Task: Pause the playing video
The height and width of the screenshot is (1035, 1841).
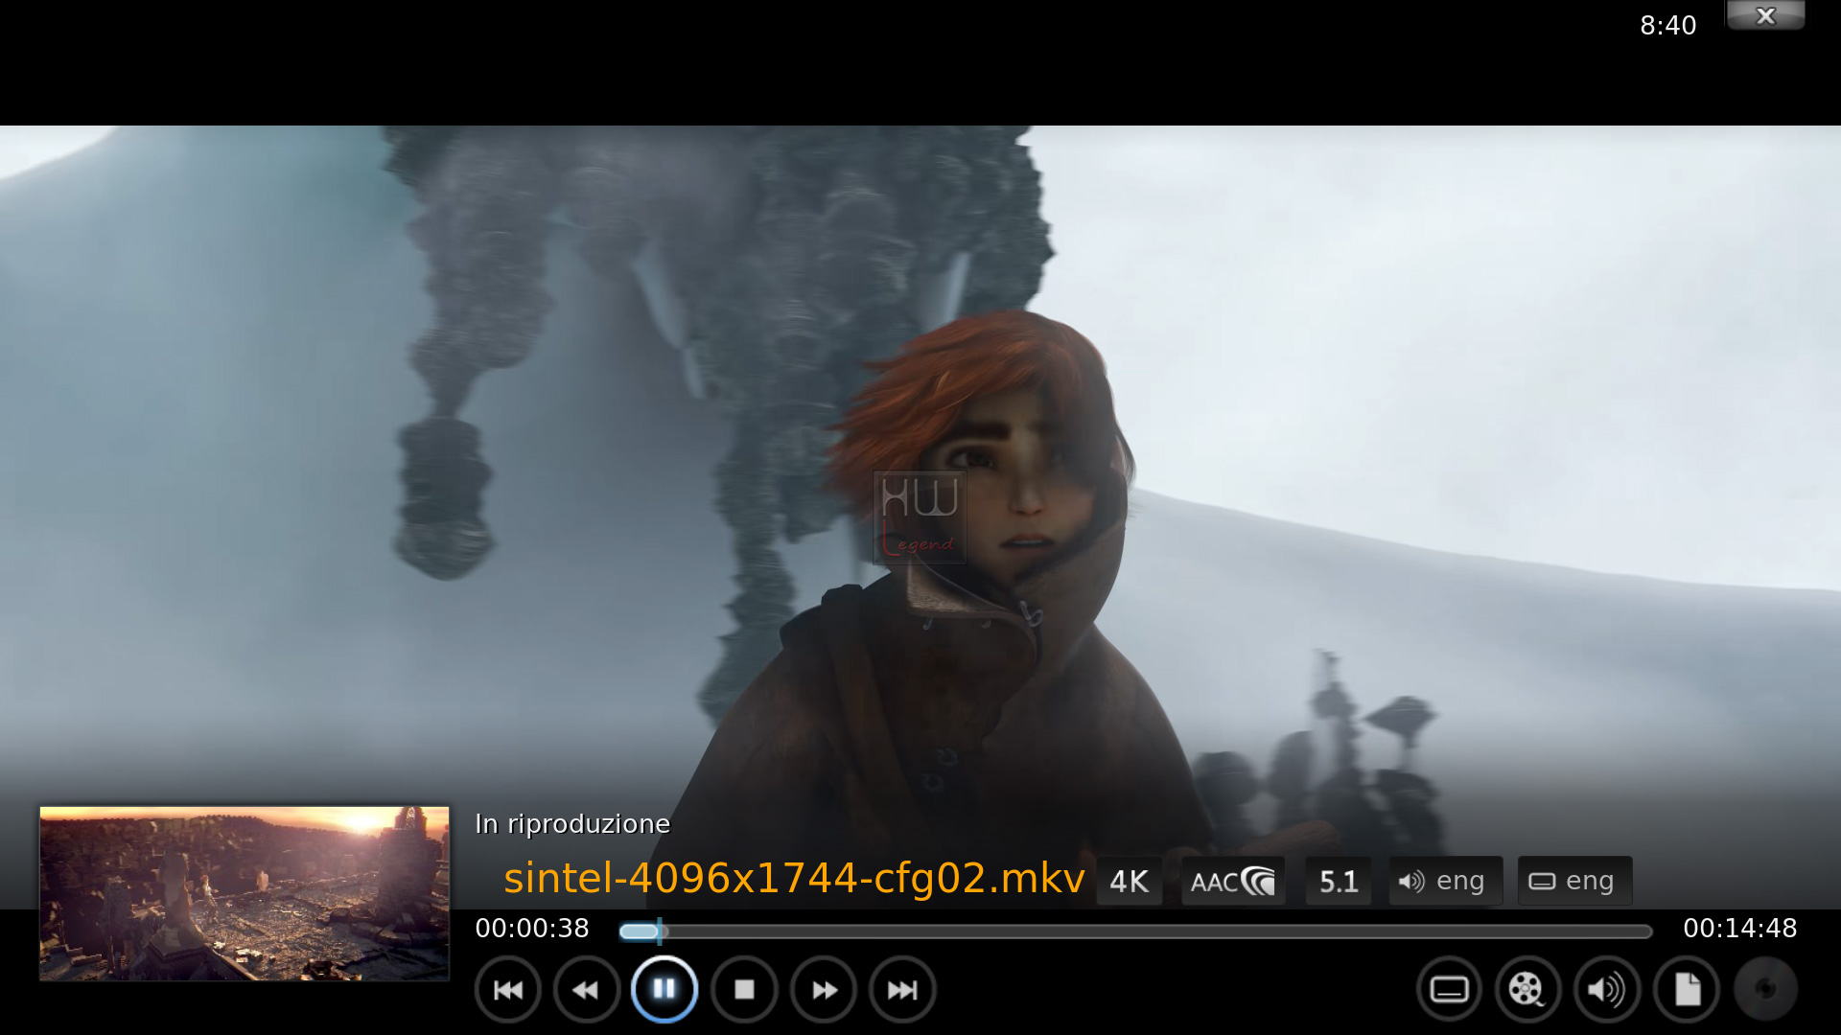Action: 664,990
